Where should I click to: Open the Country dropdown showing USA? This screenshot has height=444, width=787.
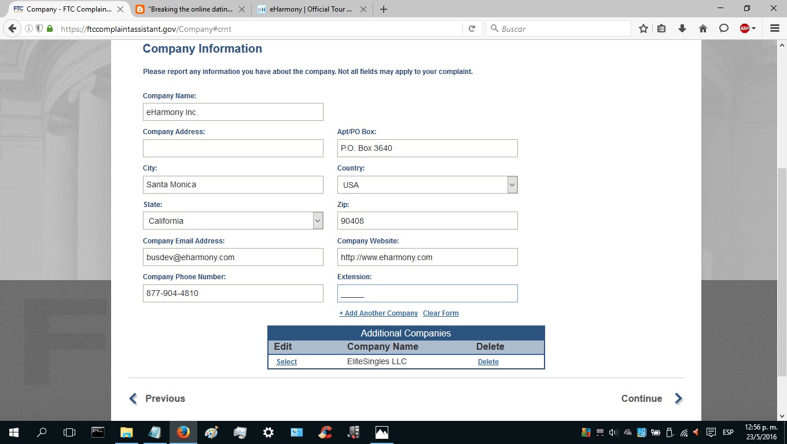tap(428, 184)
